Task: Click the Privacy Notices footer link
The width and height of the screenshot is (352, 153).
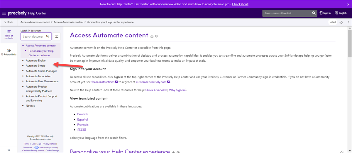Action: pos(49,144)
